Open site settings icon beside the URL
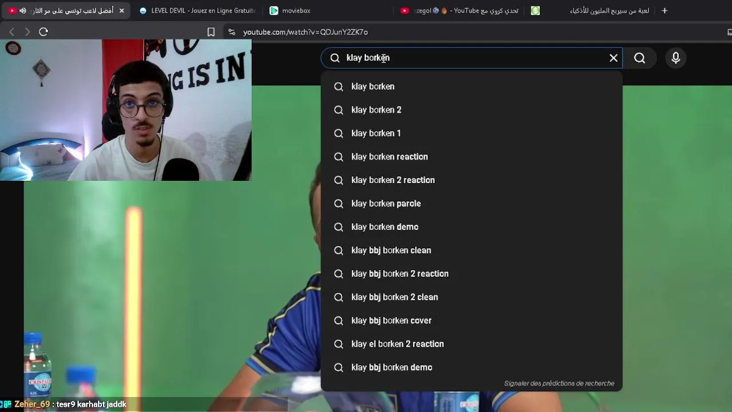Screen dimensions: 732x412 click(x=232, y=32)
